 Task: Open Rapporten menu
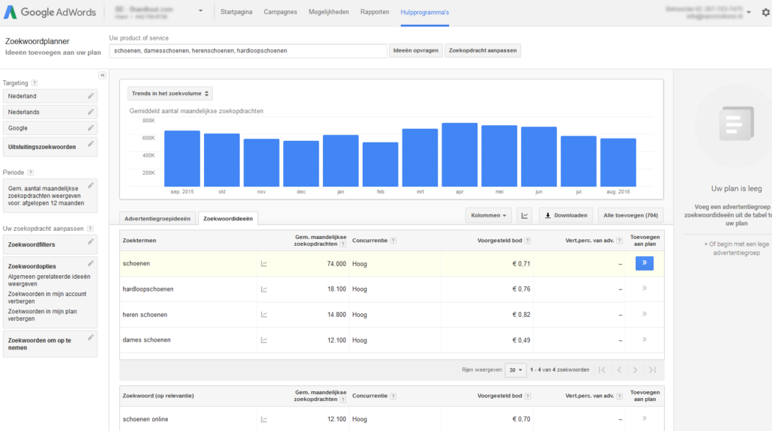pyautogui.click(x=375, y=12)
